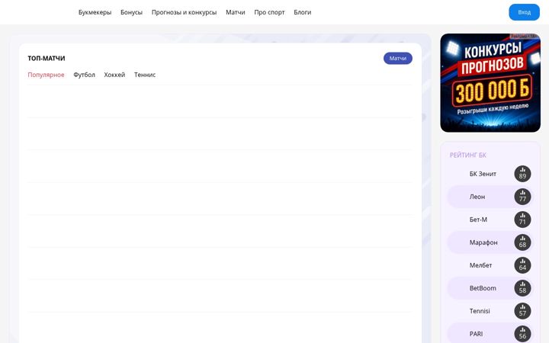Click the rating score icon showing 71

pos(522,220)
